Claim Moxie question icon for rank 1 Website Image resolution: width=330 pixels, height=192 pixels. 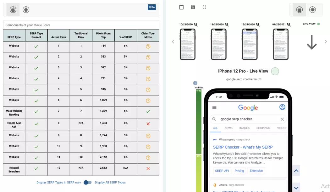coord(148,46)
